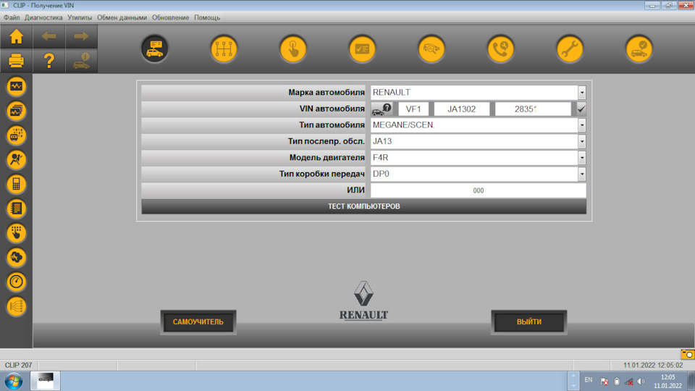
Task: Go forward with the right arrow icon
Action: tap(81, 36)
